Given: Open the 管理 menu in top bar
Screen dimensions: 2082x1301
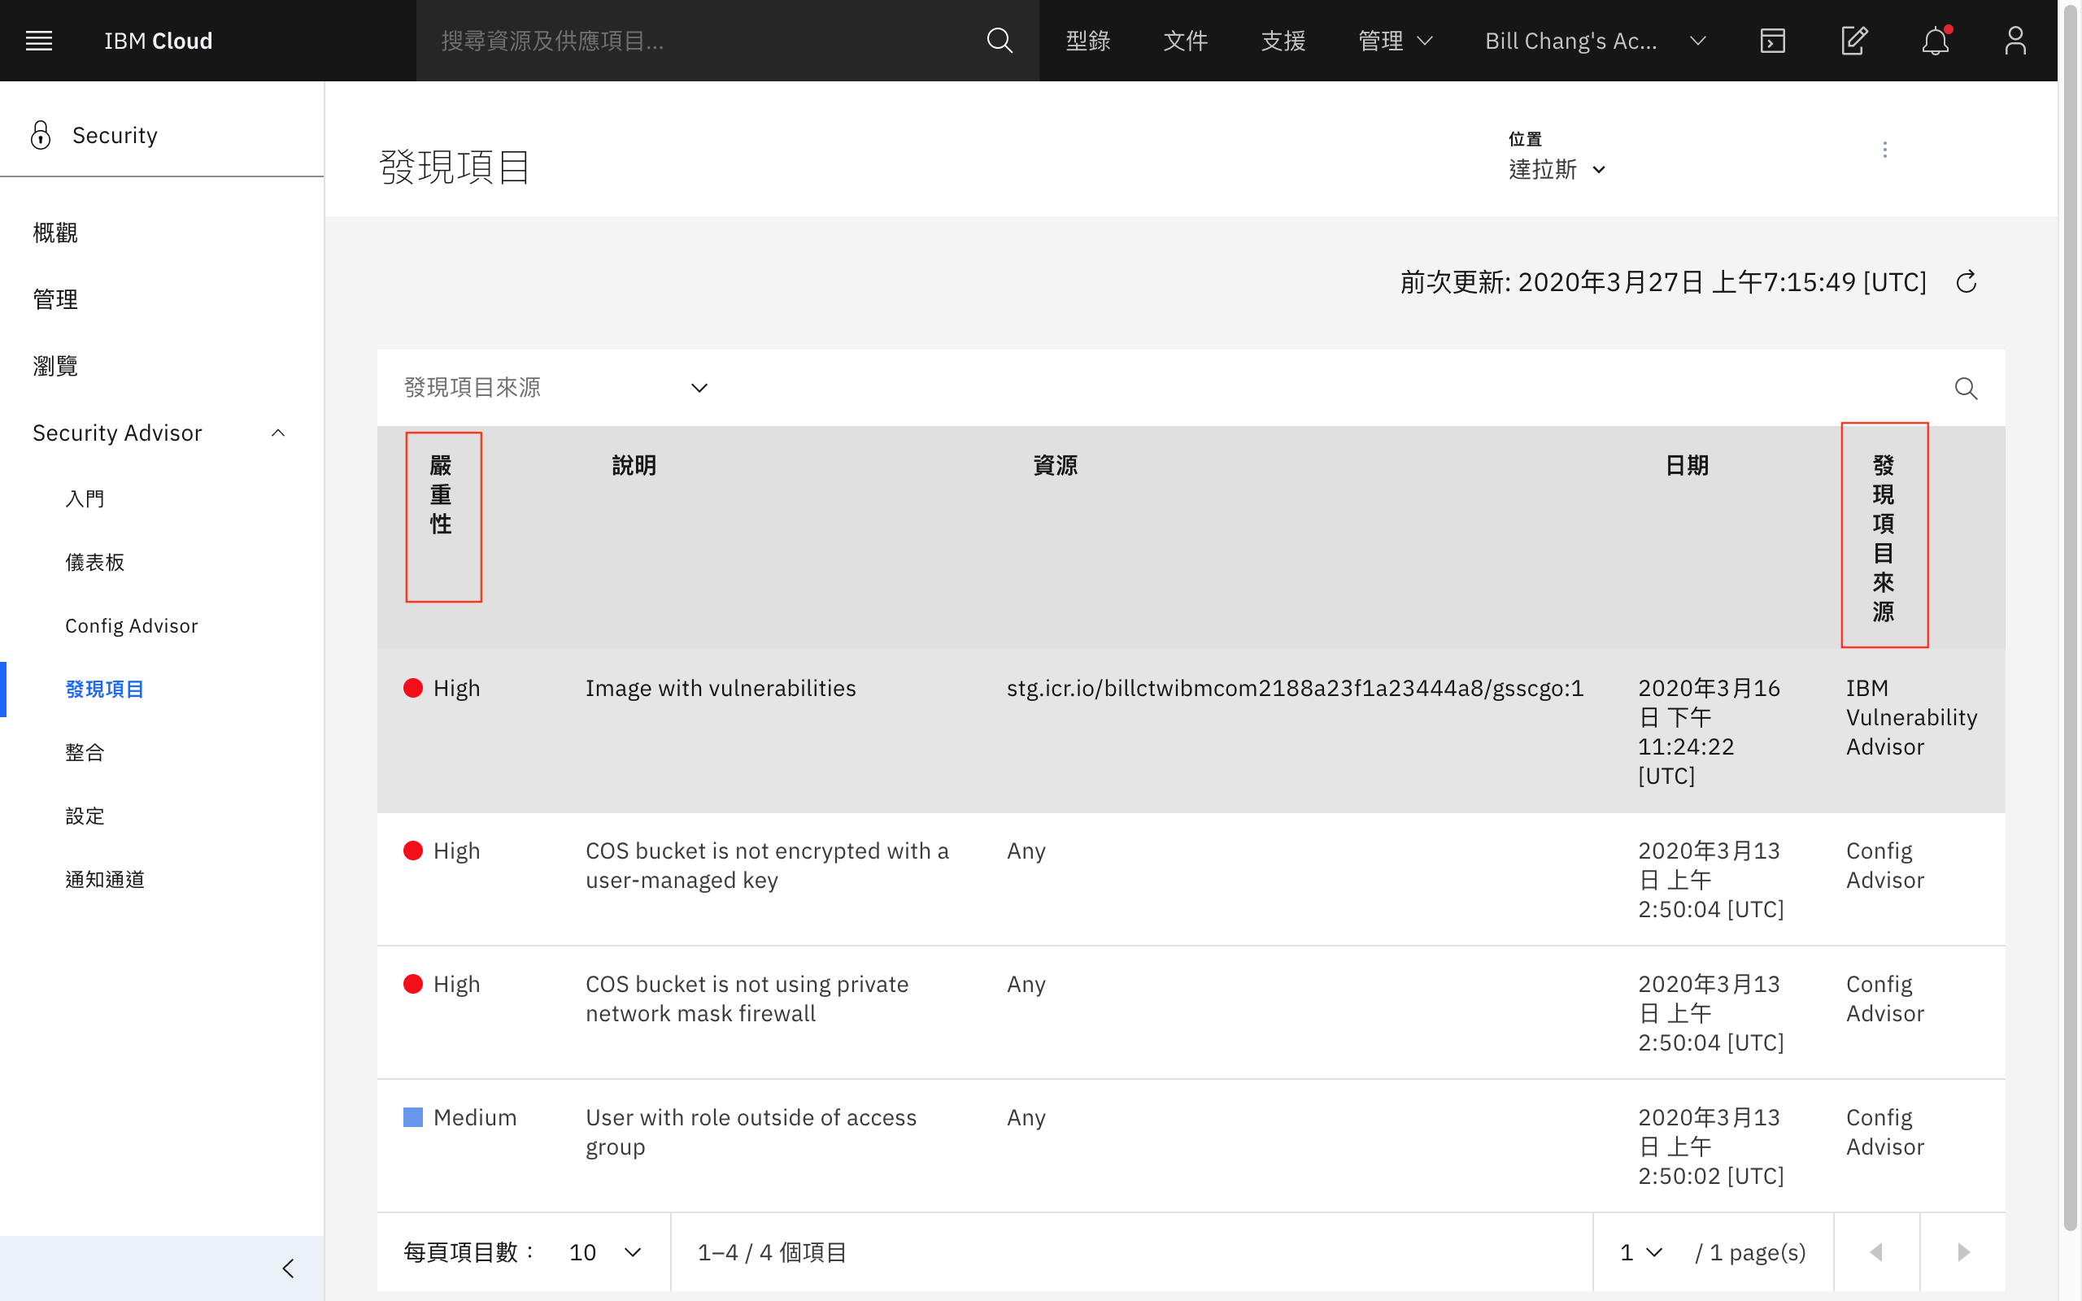Looking at the screenshot, I should tap(1395, 41).
